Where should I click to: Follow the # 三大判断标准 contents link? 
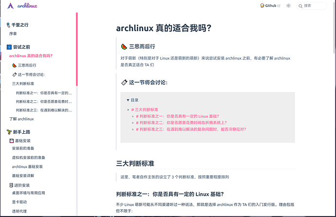[145, 109]
